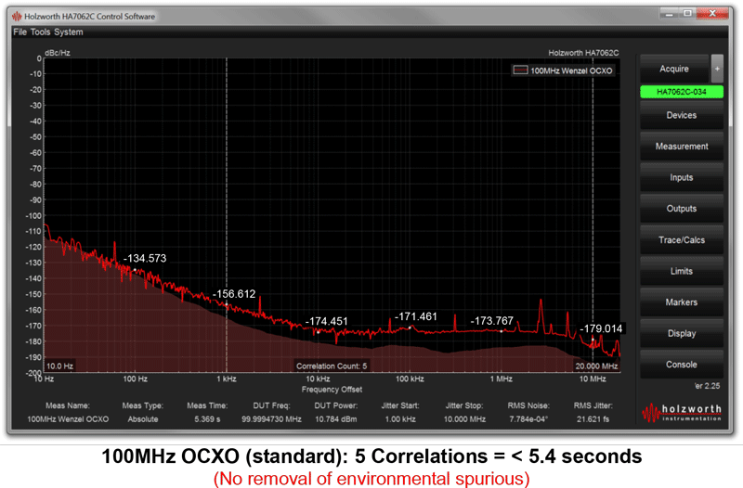Select the -179.014 marker label
Viewport: 743px width, 488px height.
click(x=601, y=329)
